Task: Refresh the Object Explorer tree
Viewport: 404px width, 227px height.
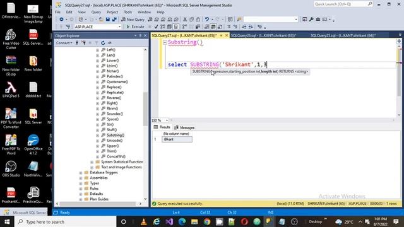Action: [x=103, y=43]
